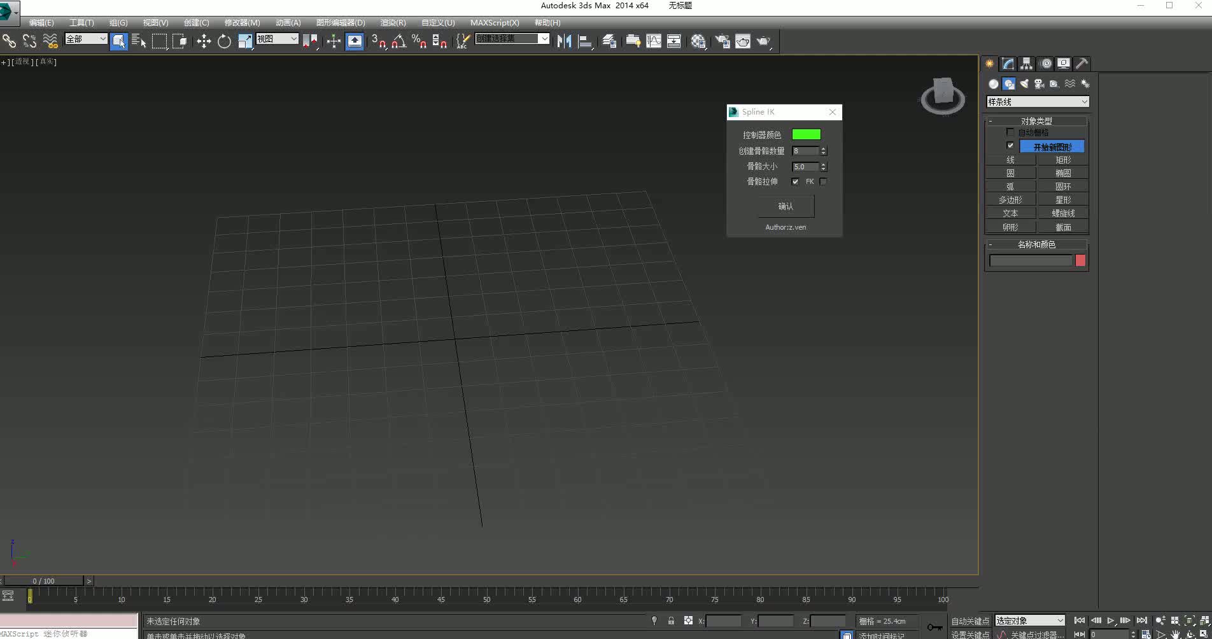Open the Material Editor
The height and width of the screenshot is (639, 1212).
698,41
